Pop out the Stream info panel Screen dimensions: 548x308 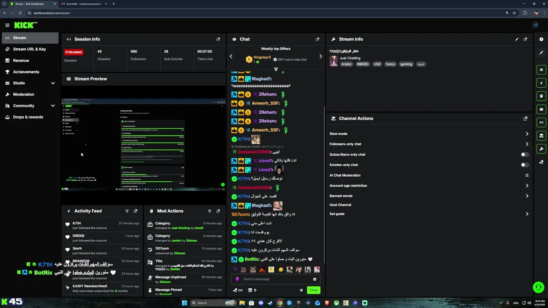[525, 39]
